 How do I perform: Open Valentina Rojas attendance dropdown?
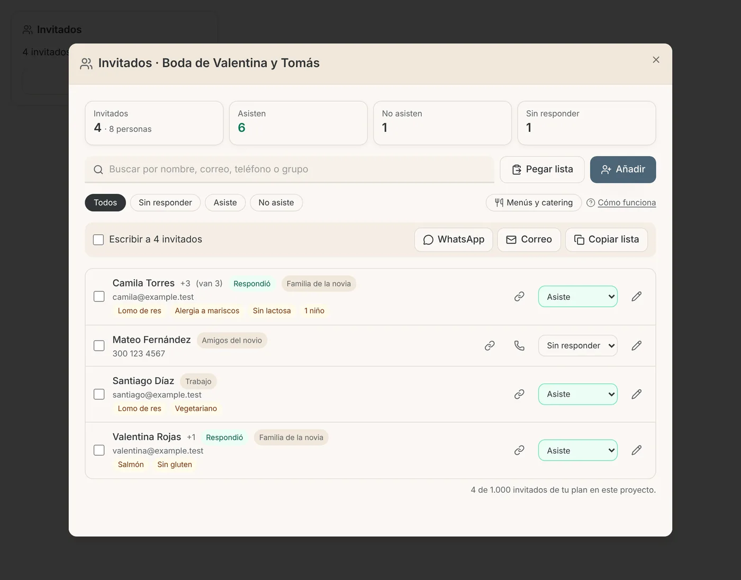point(578,450)
